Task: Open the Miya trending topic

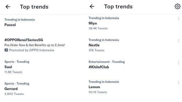Action: click(x=93, y=23)
